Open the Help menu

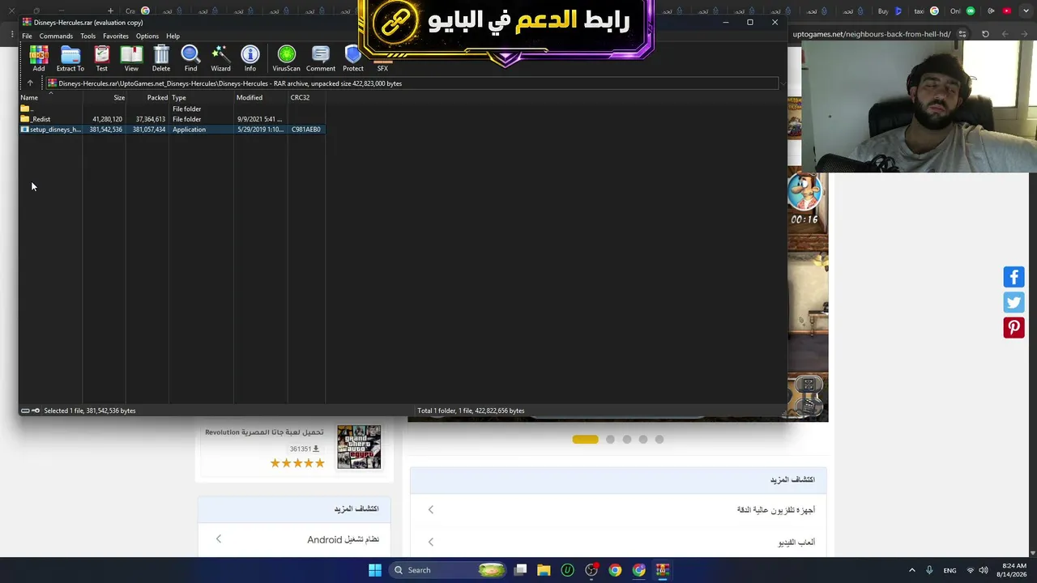(x=173, y=36)
